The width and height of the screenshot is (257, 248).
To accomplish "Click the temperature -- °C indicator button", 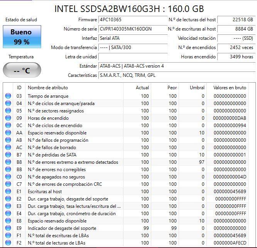I will (x=22, y=70).
